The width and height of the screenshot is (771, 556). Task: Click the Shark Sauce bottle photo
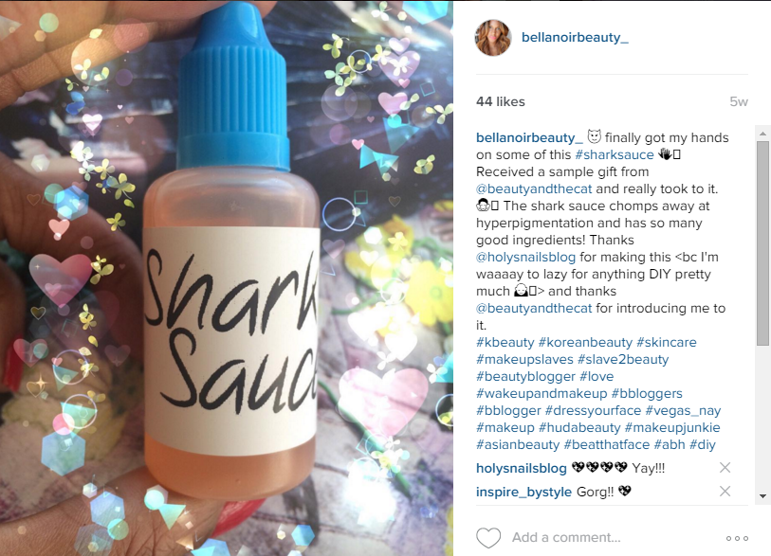(227, 278)
